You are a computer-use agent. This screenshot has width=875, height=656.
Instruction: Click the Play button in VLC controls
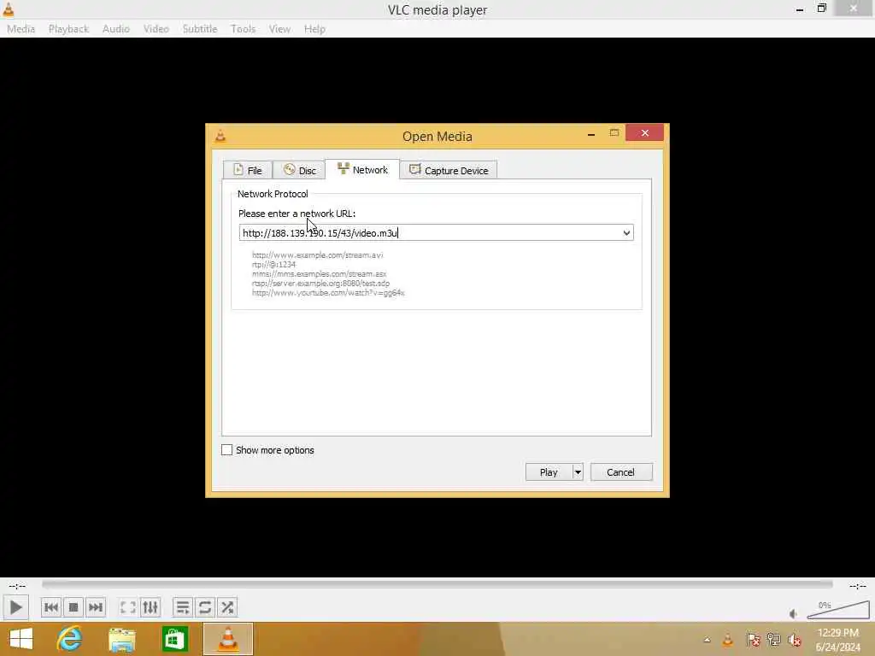tap(15, 607)
